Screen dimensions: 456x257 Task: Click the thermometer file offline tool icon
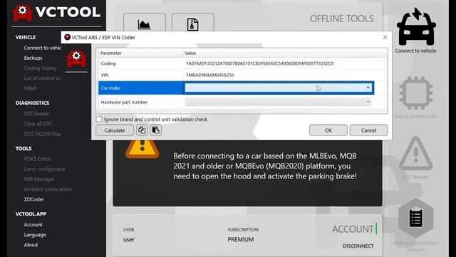[x=192, y=24]
